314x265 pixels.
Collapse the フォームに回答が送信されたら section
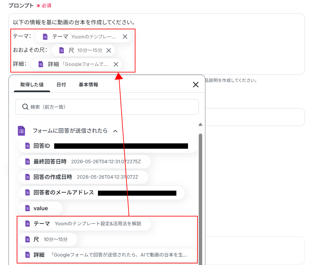coord(115,131)
